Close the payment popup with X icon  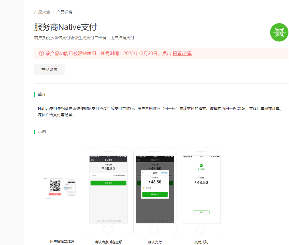pos(143,173)
